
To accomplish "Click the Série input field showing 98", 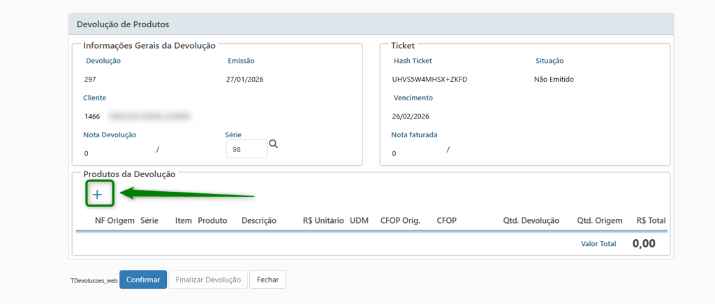I will click(x=246, y=149).
